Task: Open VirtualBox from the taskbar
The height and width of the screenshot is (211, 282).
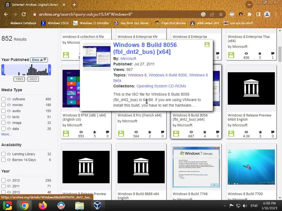Action: (97, 206)
